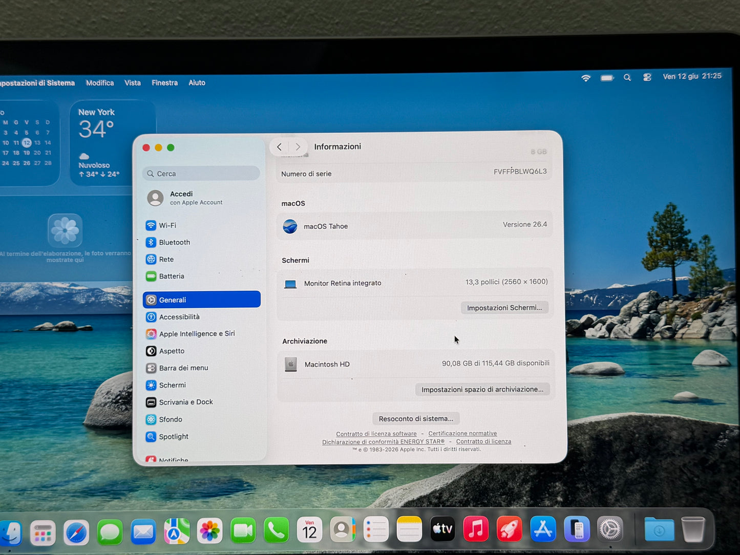Click the calendar widget on the desktop

[29, 143]
